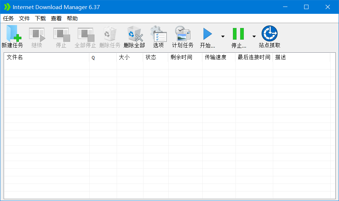Open the 查看 menu
339x201 pixels.
click(x=56, y=19)
